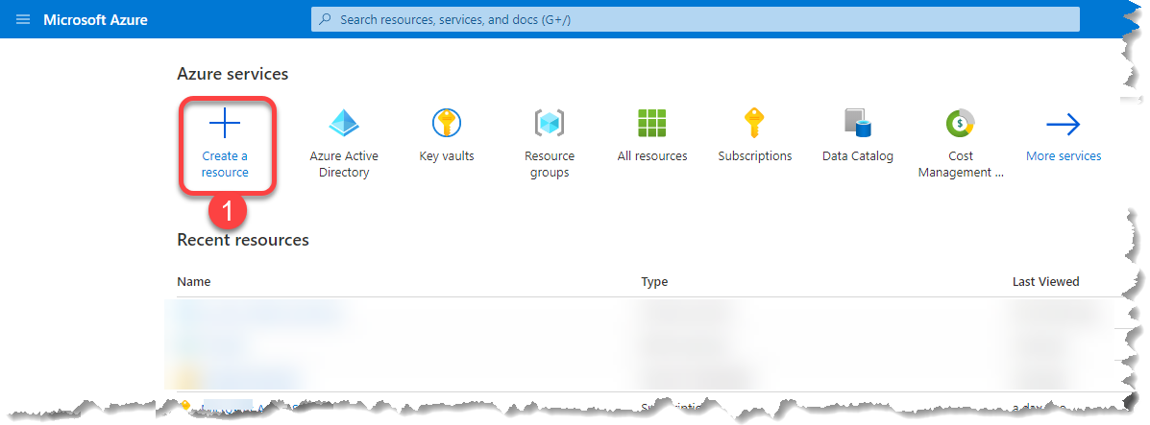Sort by the Type column header

pyautogui.click(x=654, y=281)
